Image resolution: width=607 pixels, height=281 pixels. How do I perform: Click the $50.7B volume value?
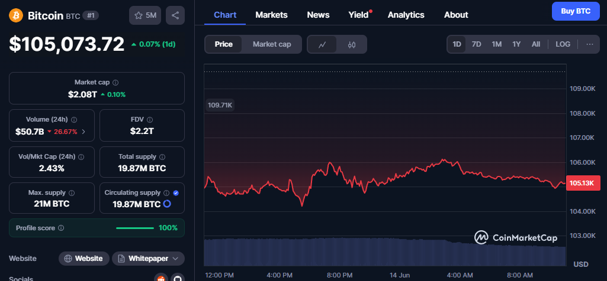tap(30, 132)
